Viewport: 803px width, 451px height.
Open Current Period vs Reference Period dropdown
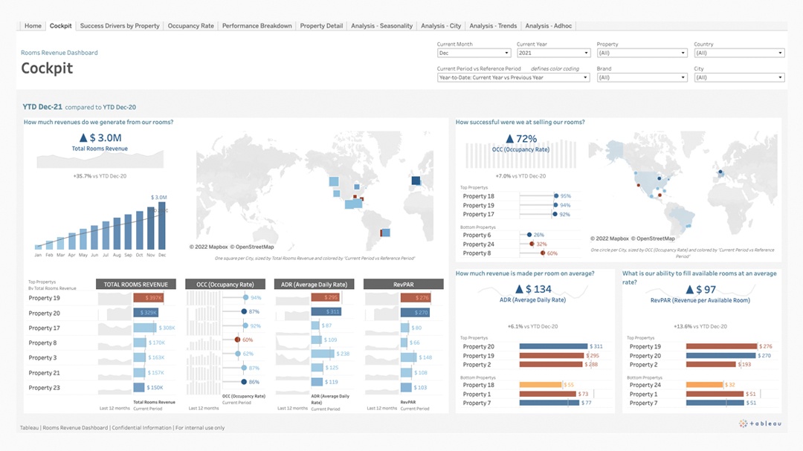[513, 77]
